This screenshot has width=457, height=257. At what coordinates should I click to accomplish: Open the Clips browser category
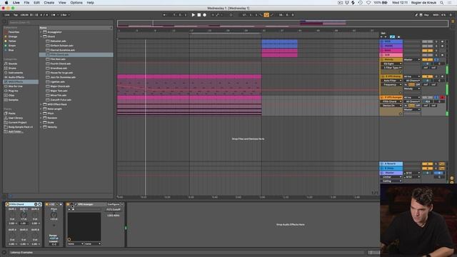[11, 95]
